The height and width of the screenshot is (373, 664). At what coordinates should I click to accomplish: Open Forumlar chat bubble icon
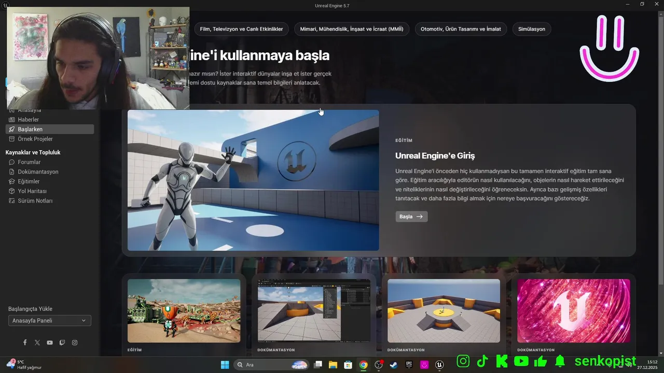click(x=12, y=162)
